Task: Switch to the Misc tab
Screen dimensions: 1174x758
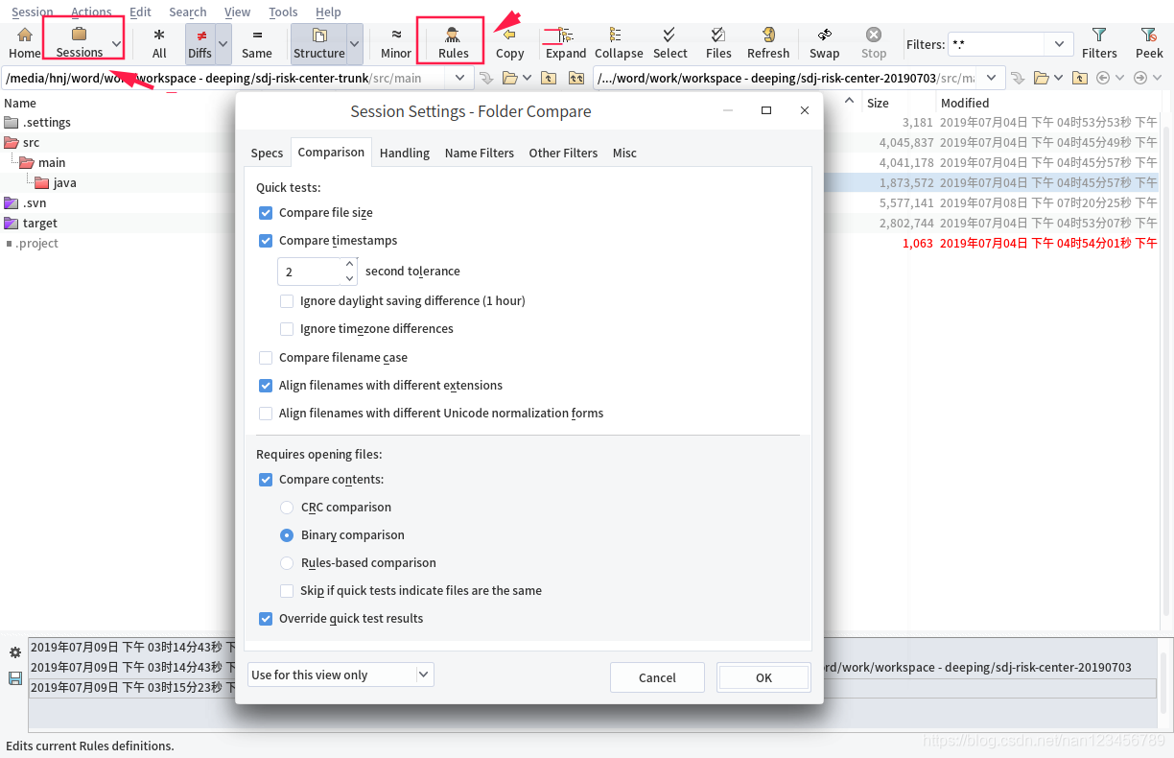Action: (624, 153)
